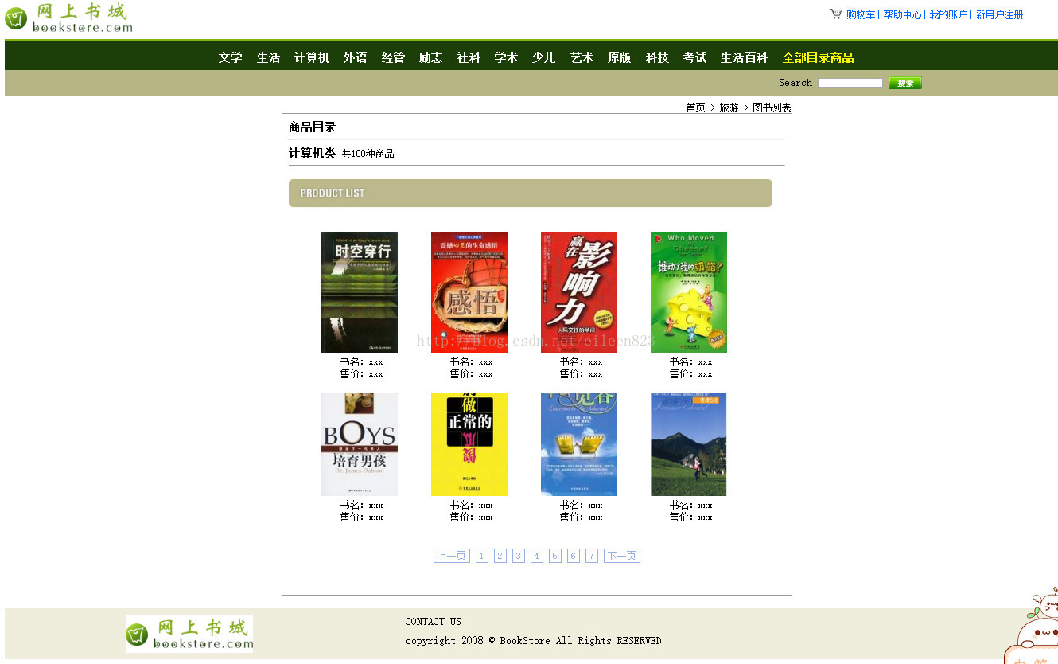Jump to page 5 in pagination

[555, 556]
